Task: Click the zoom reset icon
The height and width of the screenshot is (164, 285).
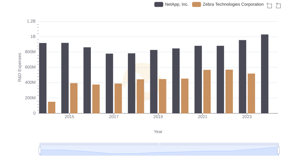Action: (279, 5)
